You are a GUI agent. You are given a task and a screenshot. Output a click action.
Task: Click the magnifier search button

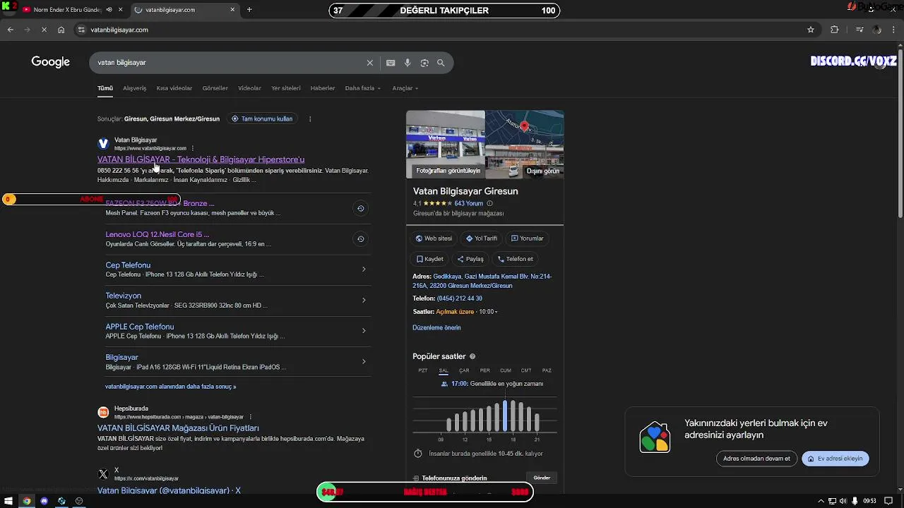(x=441, y=63)
